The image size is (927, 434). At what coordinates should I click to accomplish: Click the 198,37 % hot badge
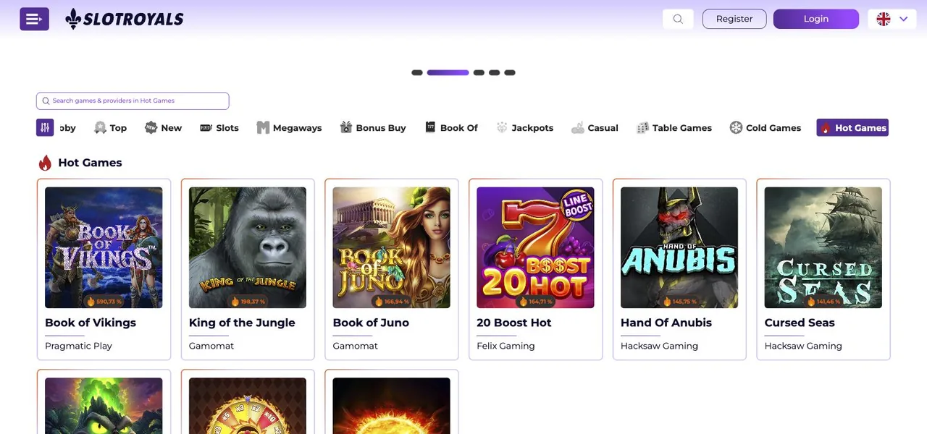click(248, 302)
